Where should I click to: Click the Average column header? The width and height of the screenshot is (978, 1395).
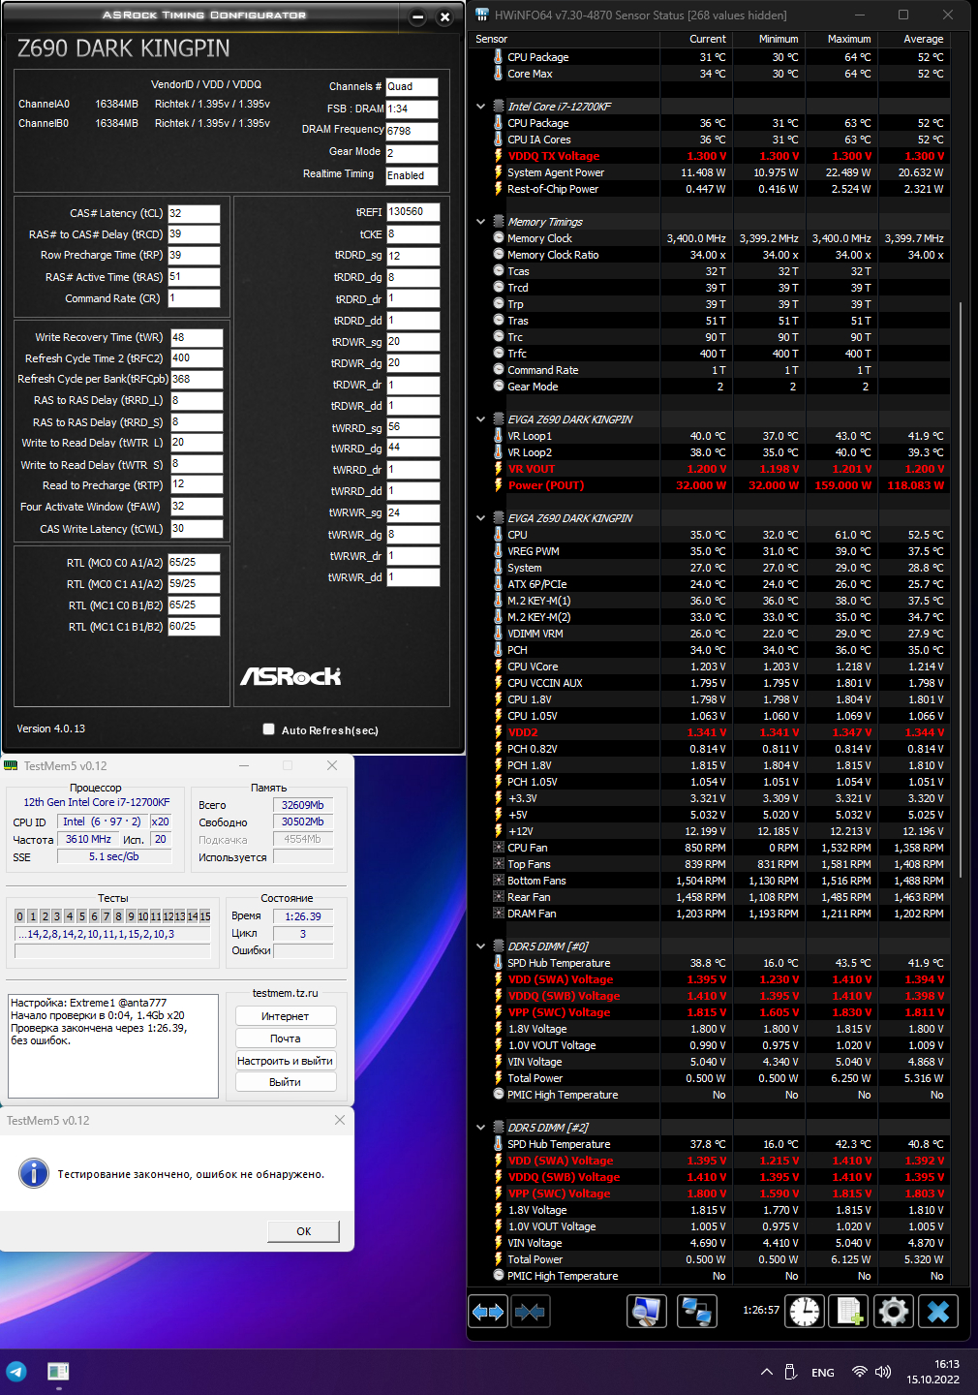(x=913, y=39)
